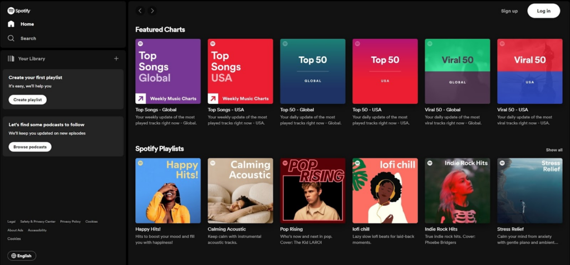Click the plus icon to create playlist
Viewport: 570px width, 265px height.
click(116, 58)
